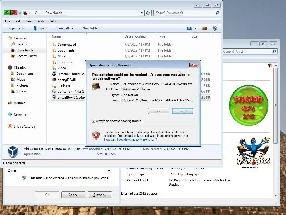Click the Open icon in Explorer toolbar
The width and height of the screenshot is (286, 215).
[35, 28]
